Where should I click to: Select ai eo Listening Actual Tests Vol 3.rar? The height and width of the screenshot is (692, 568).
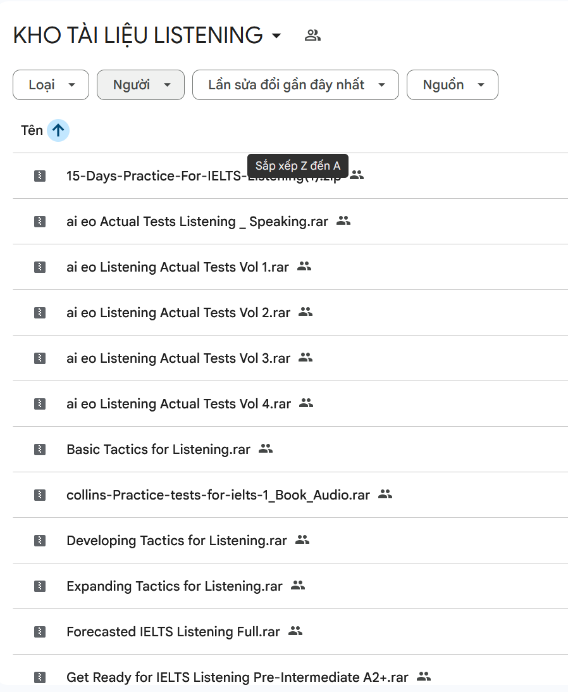pyautogui.click(x=178, y=358)
